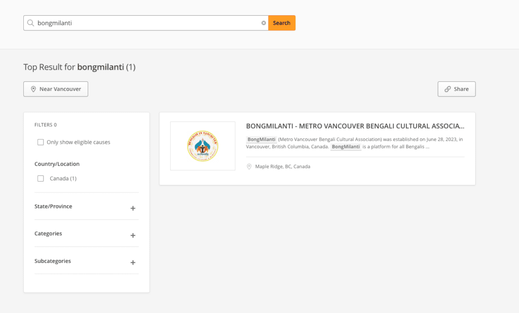
Task: Click the Only show eligible causes label
Action: pos(79,142)
